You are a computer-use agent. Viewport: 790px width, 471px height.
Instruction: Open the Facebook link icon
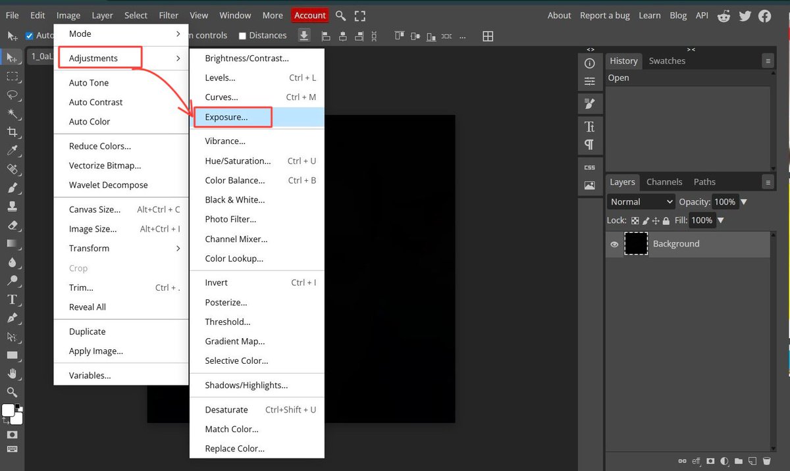click(765, 16)
